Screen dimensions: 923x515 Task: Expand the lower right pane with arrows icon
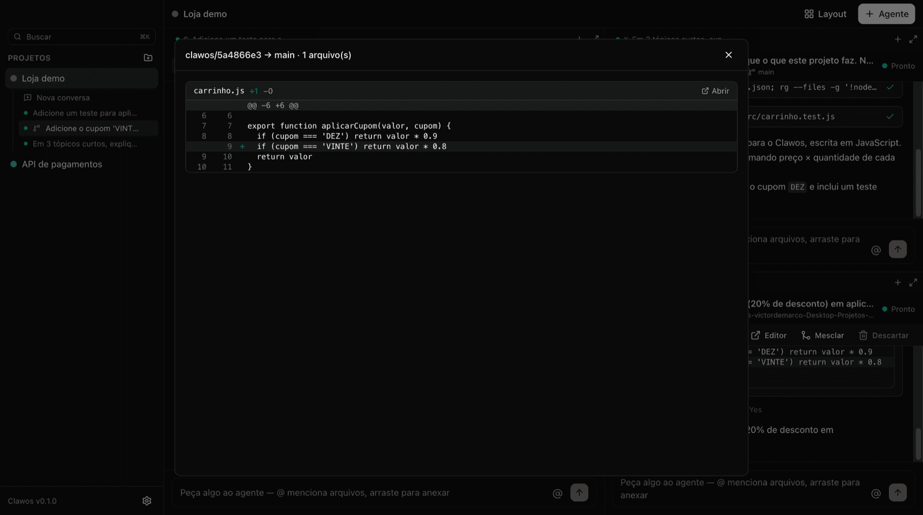pos(913,283)
